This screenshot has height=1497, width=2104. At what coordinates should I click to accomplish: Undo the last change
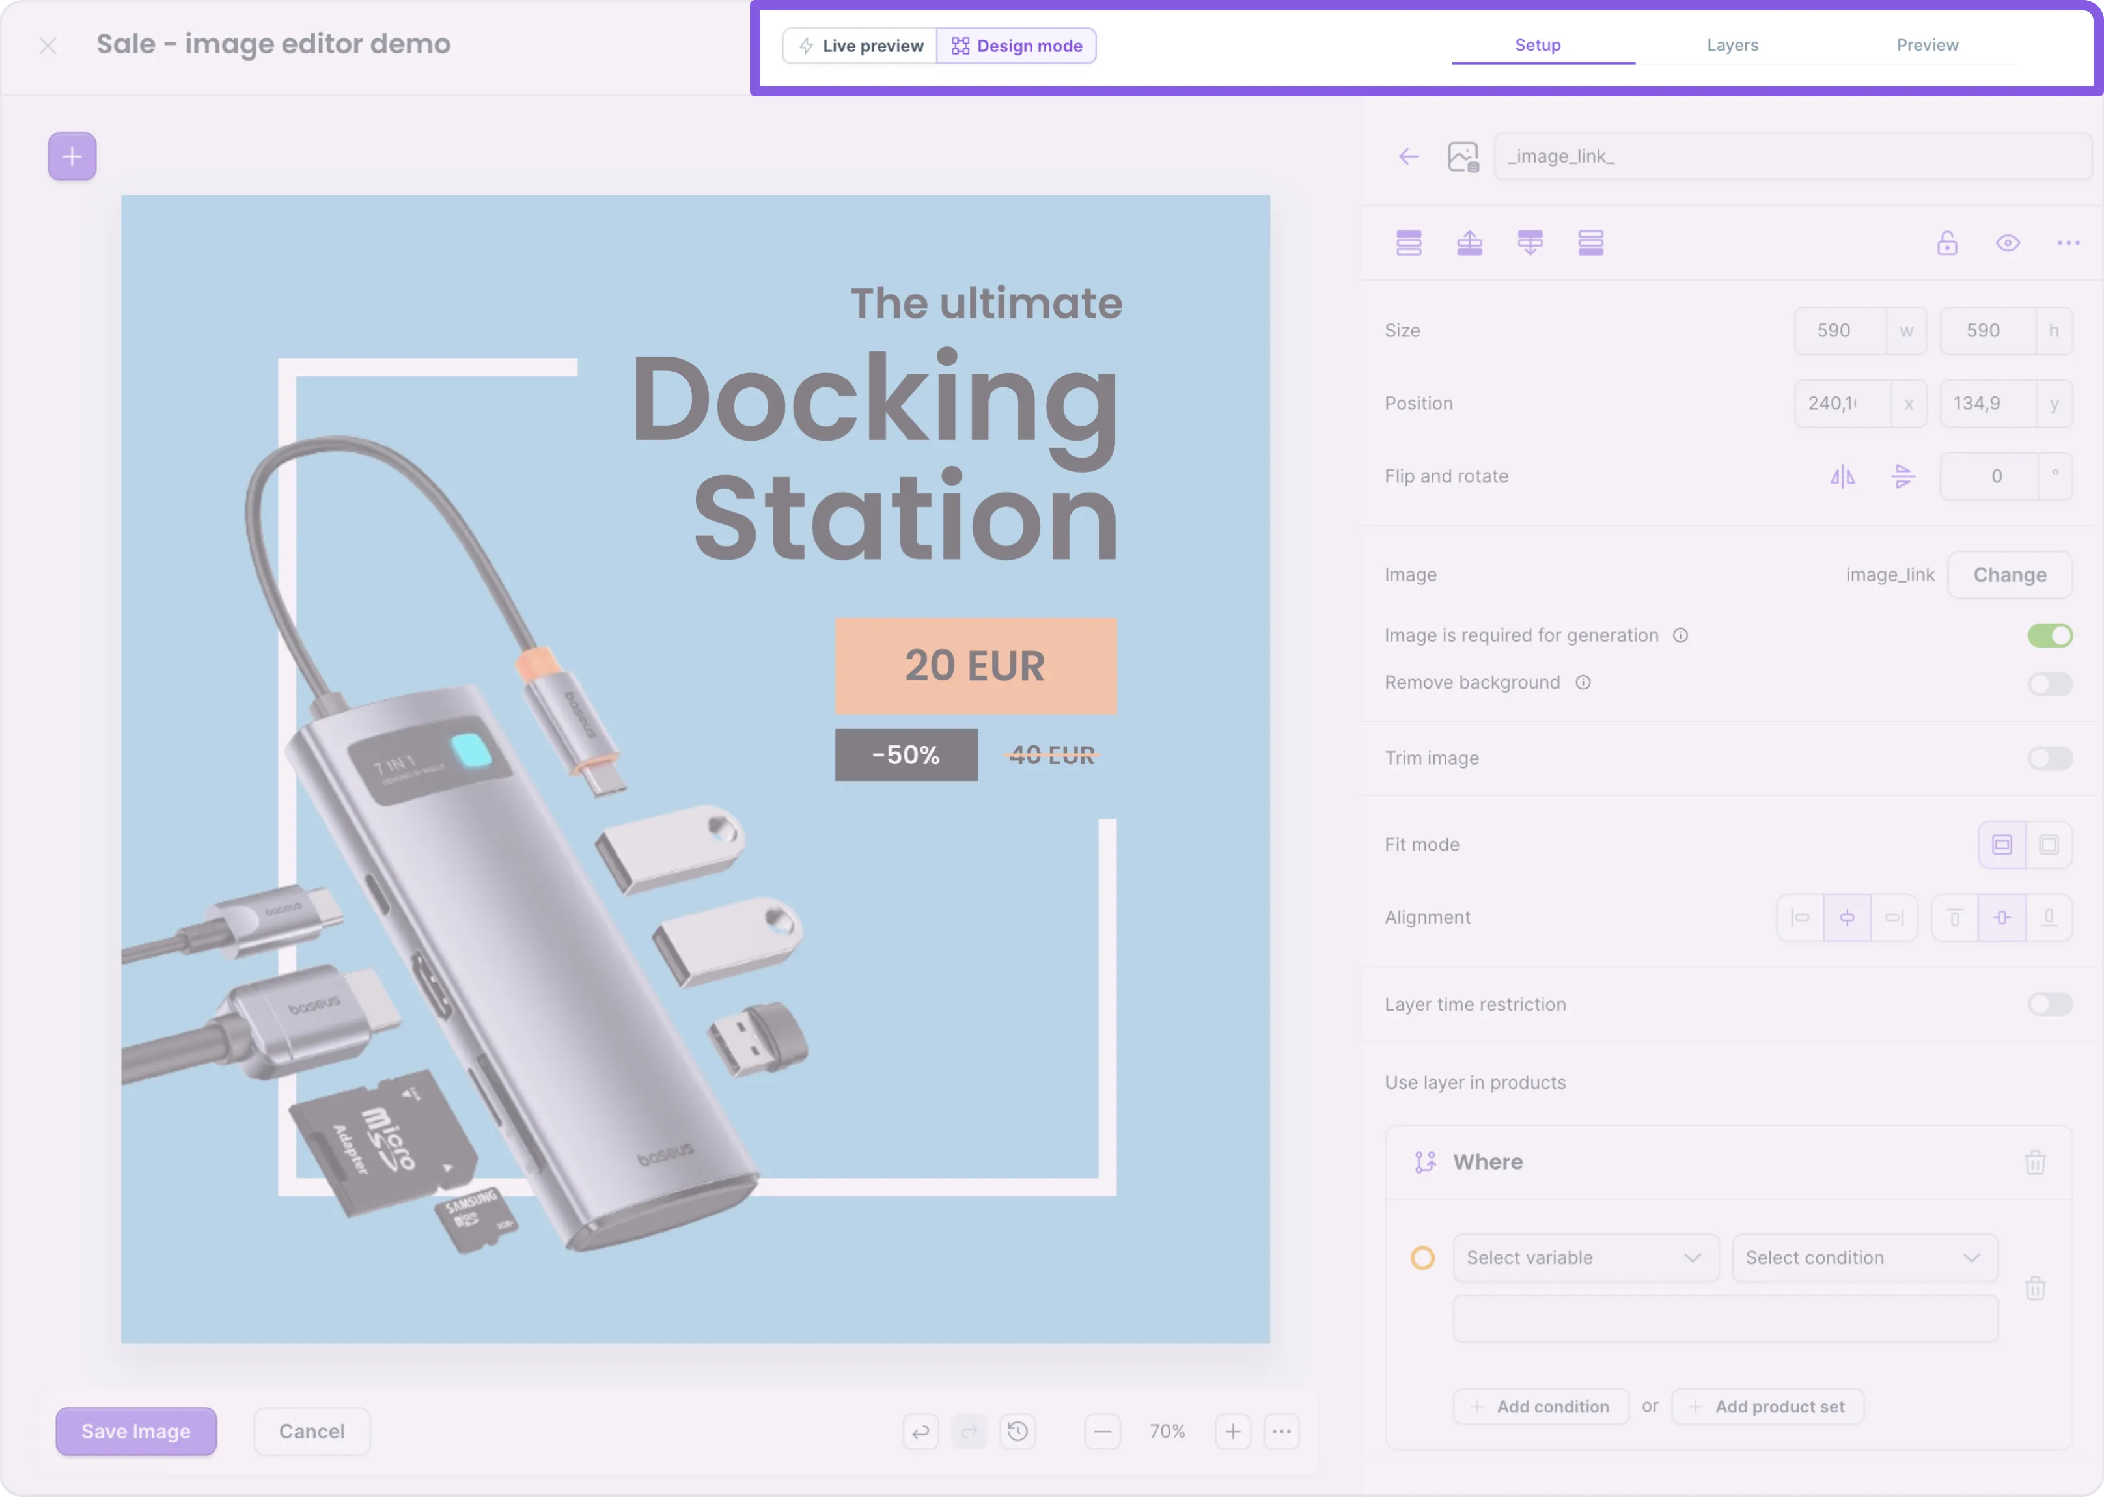921,1431
